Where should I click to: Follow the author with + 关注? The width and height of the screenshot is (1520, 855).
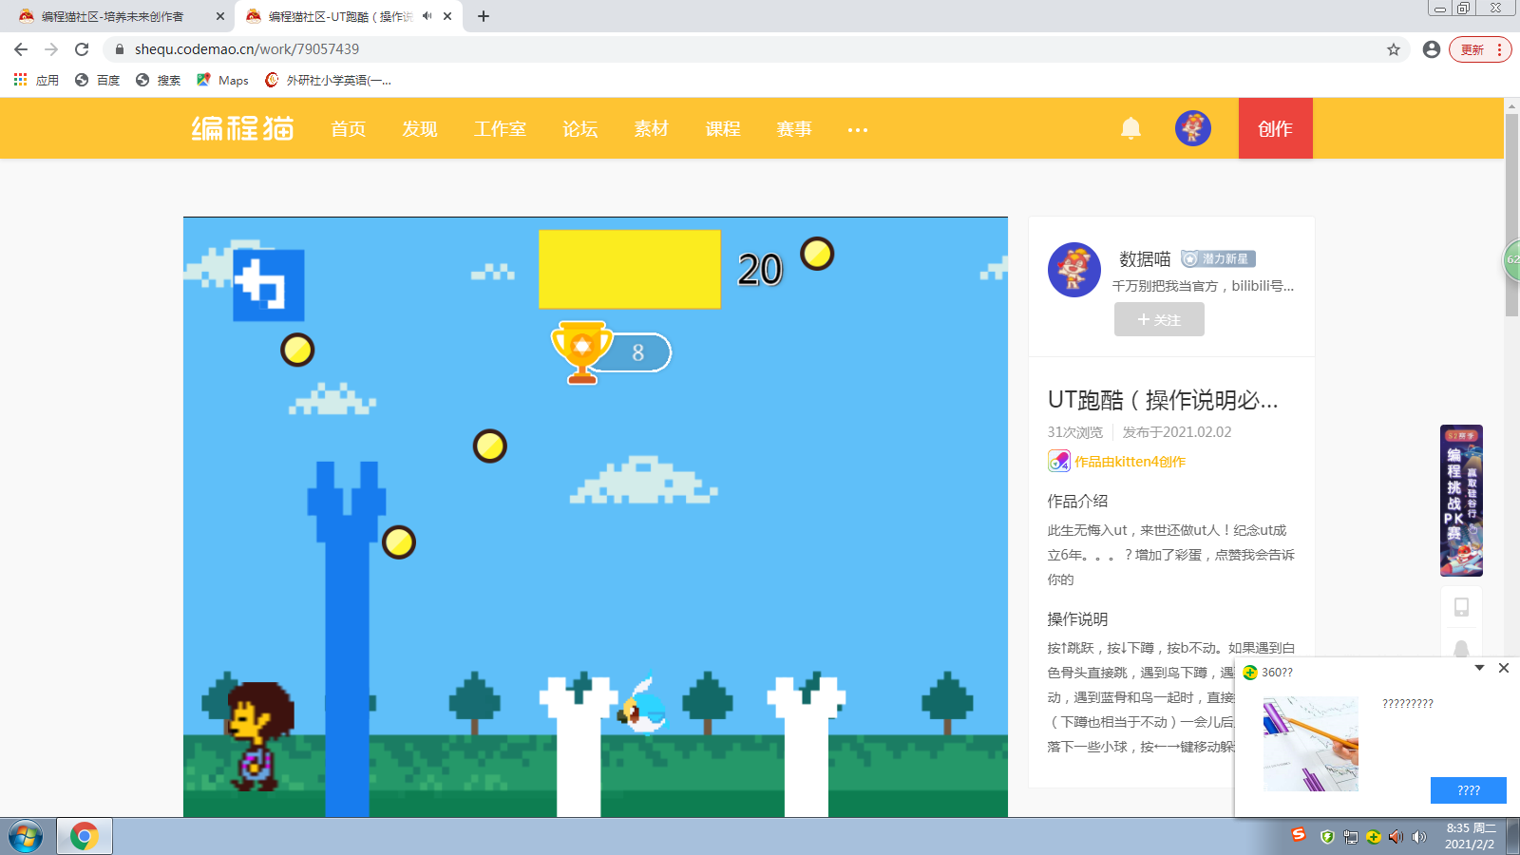click(1159, 319)
